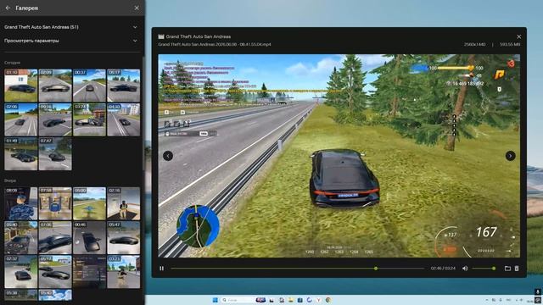
Task: Click the 593.55 MB file size label
Action: [x=510, y=45]
